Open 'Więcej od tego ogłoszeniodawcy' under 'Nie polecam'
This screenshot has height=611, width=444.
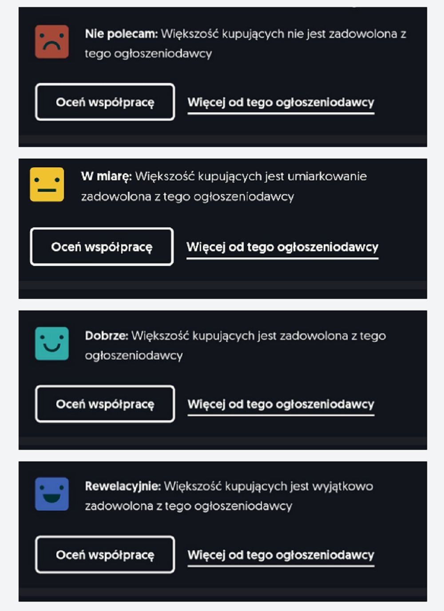[281, 103]
